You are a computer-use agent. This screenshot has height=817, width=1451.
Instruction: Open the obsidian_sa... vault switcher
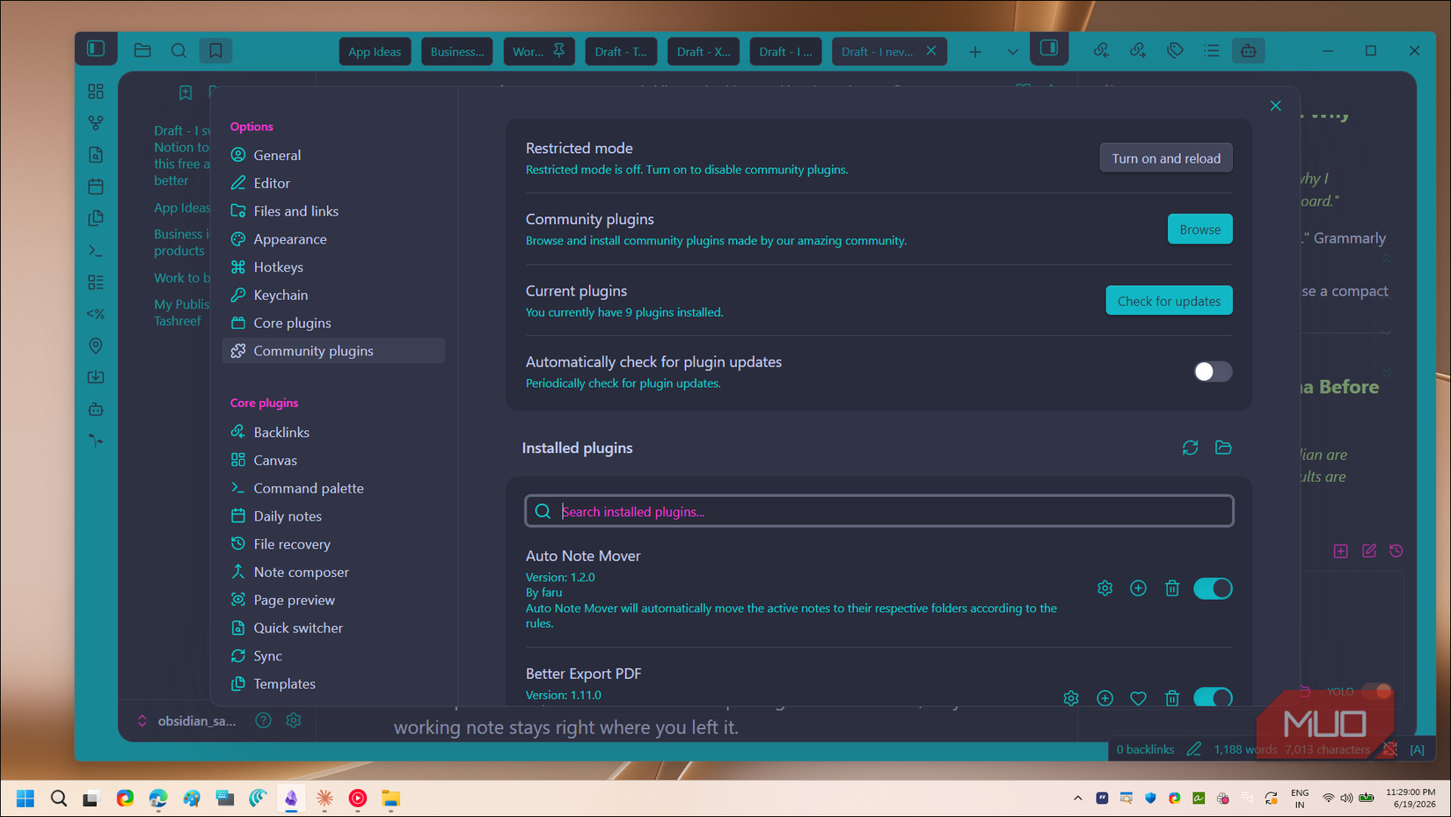[186, 720]
